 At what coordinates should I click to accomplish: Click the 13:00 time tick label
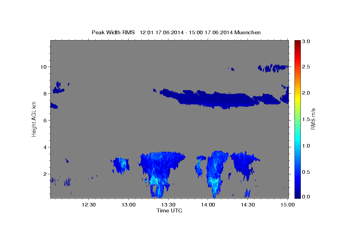point(129,205)
